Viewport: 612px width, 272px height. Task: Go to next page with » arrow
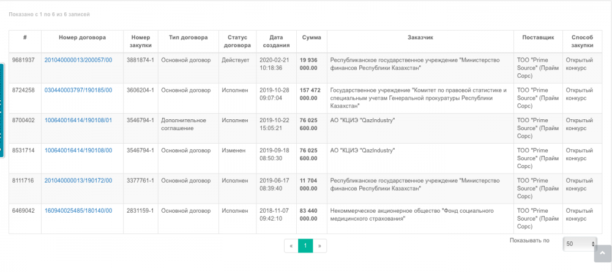click(x=319, y=246)
